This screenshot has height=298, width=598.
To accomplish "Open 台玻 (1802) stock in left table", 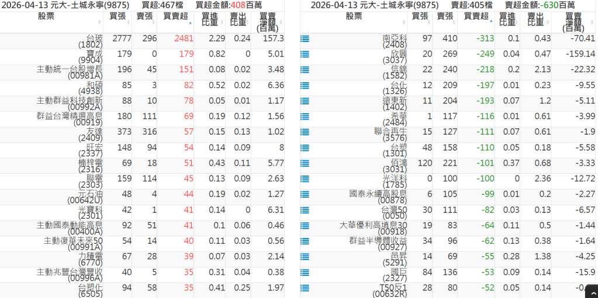I will click(x=90, y=41).
